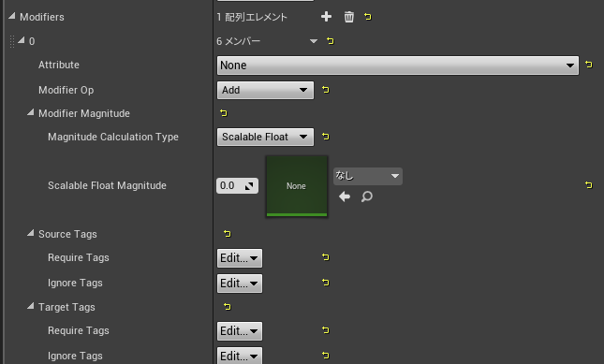Collapse array element 0
The width and height of the screenshot is (604, 364).
[22, 40]
